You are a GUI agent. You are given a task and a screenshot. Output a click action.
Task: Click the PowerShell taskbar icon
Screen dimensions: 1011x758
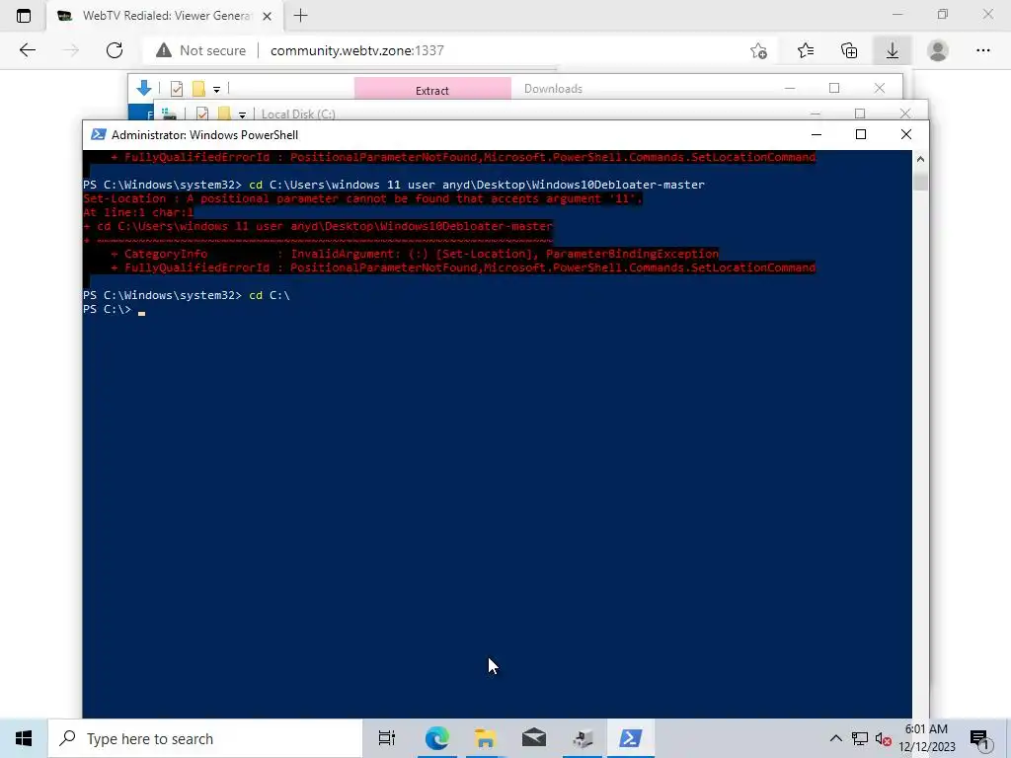click(x=630, y=738)
